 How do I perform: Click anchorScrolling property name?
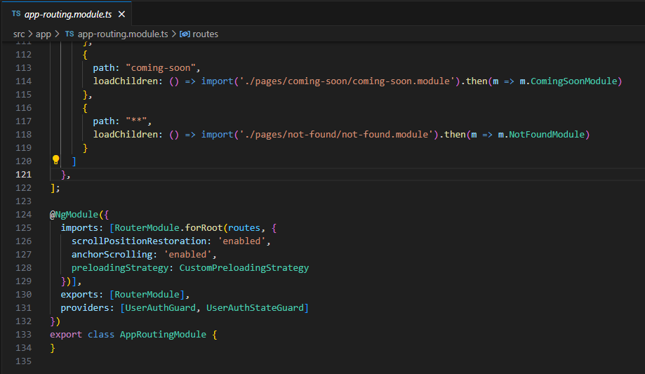point(112,255)
